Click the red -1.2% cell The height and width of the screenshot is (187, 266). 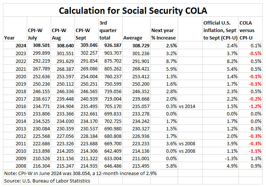256,106
